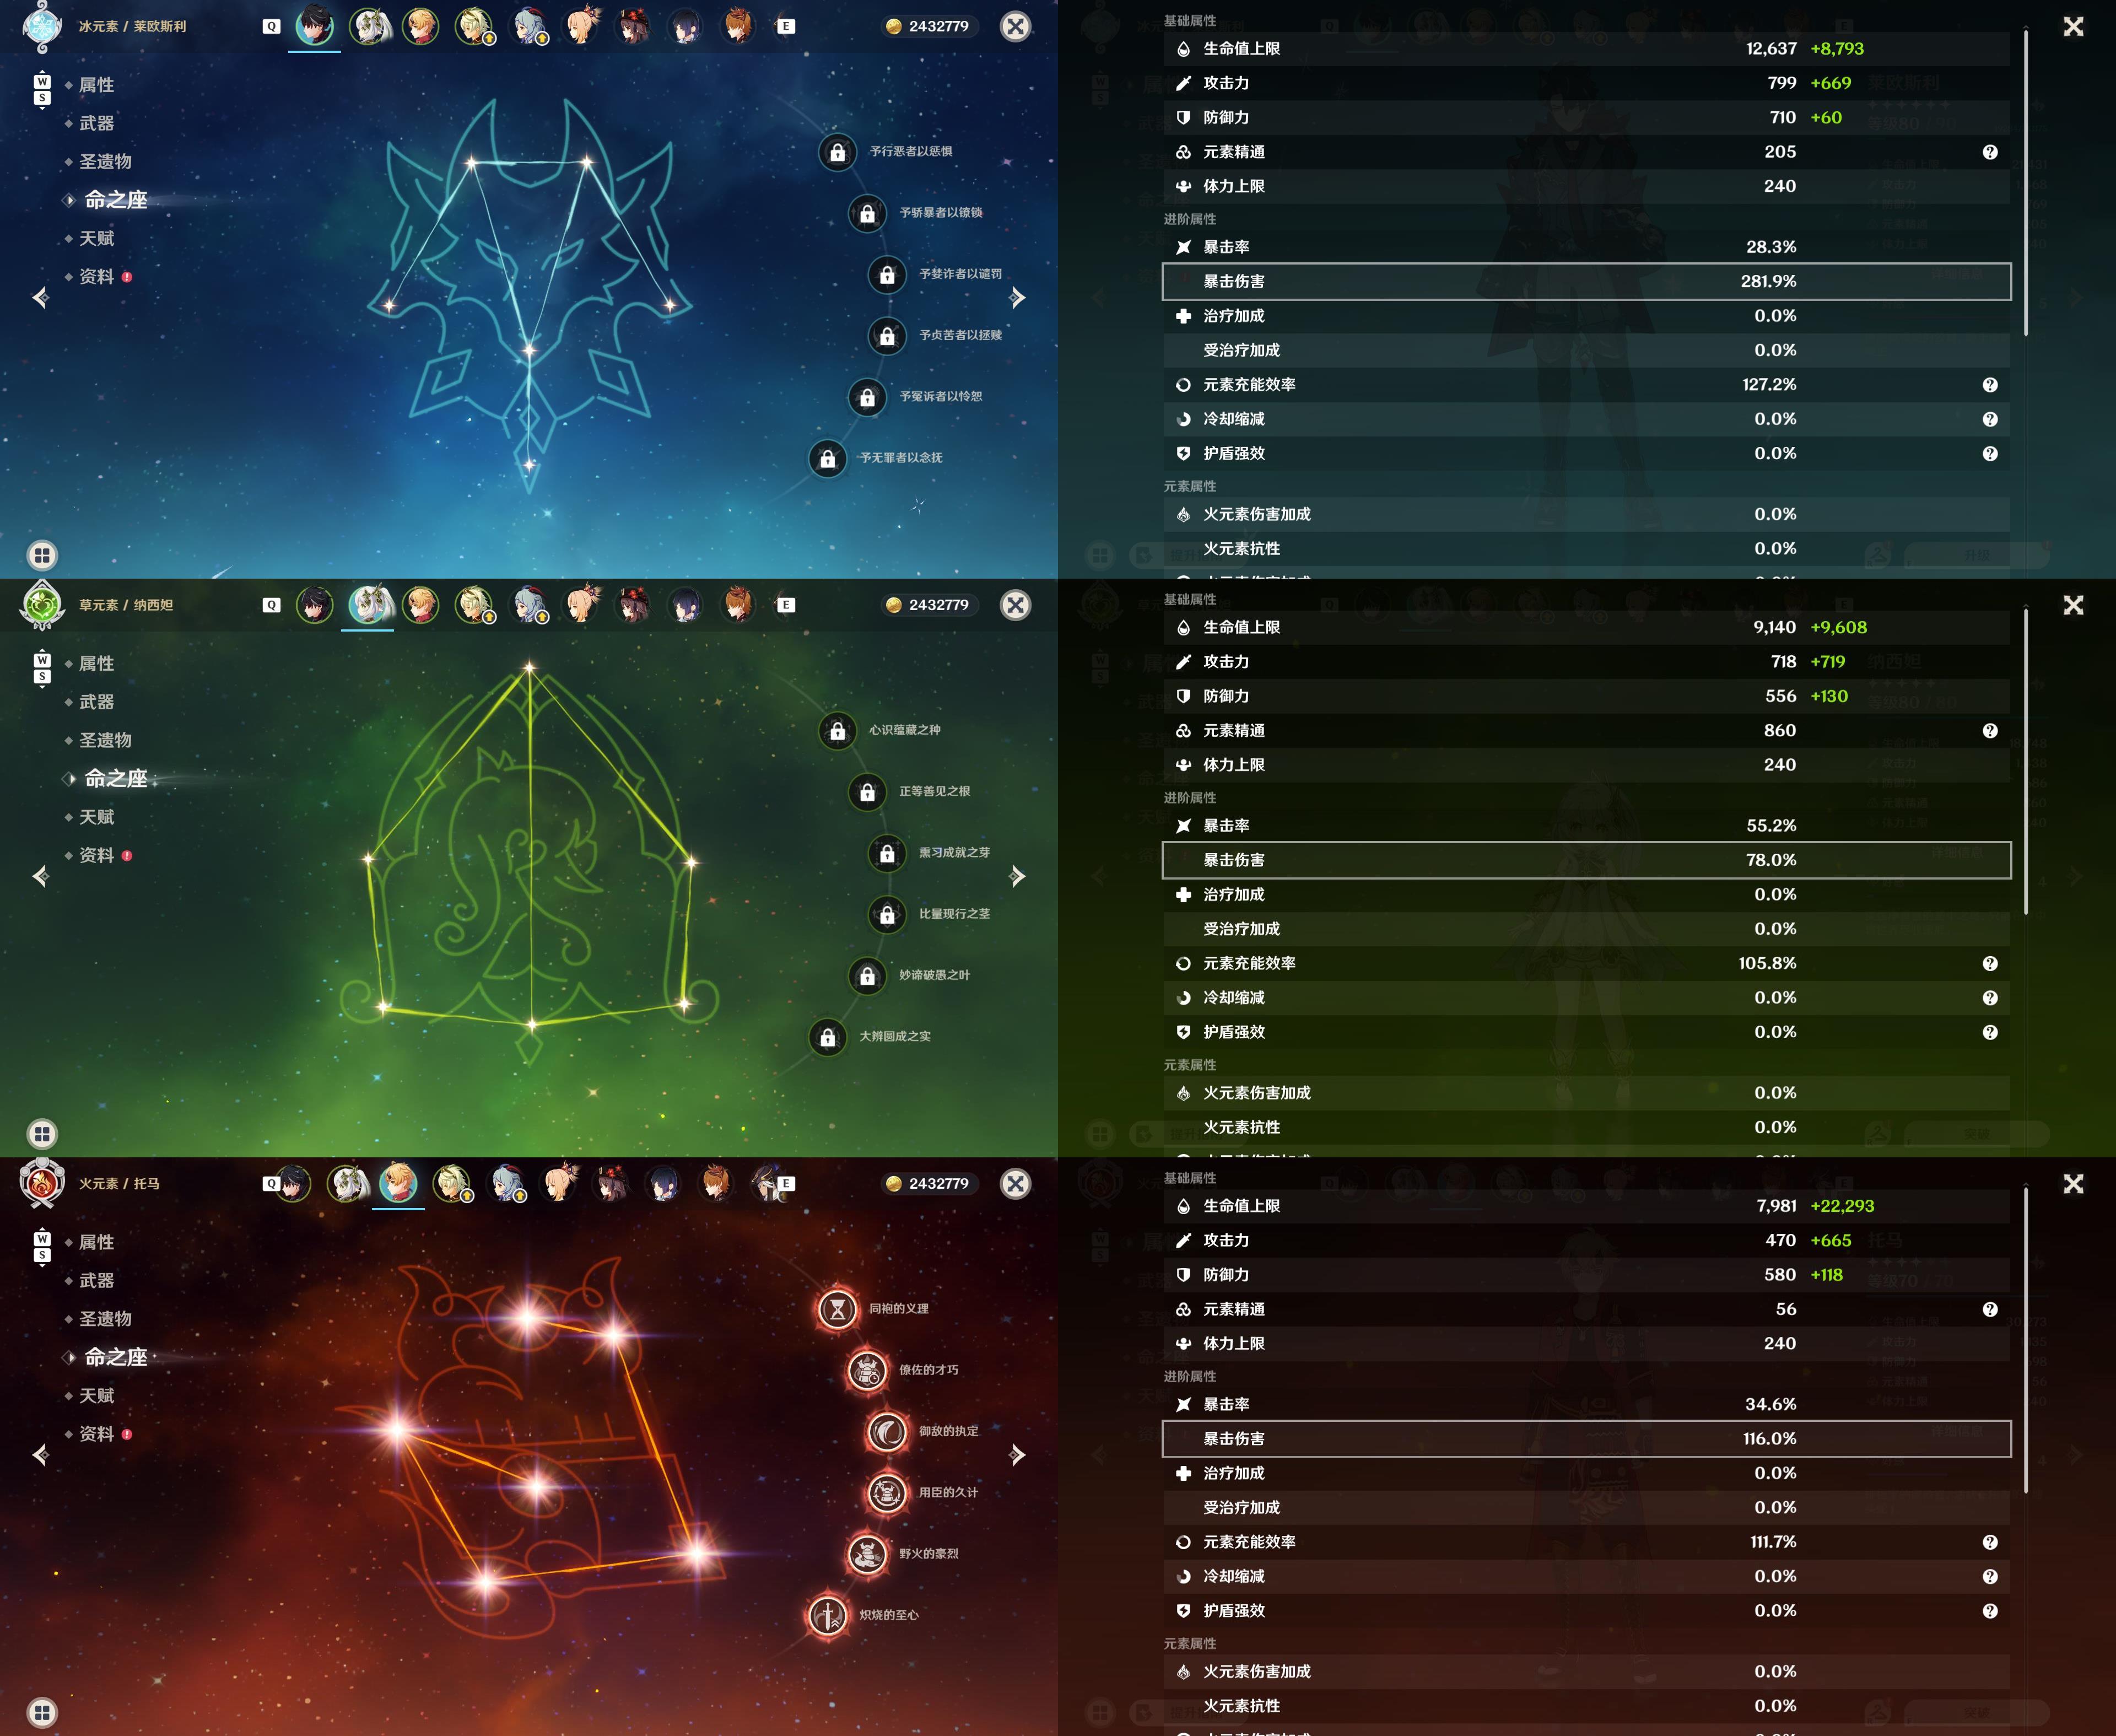
Task: Open Nahida's locked constellation 心识蕴藏之种
Action: coord(837,731)
